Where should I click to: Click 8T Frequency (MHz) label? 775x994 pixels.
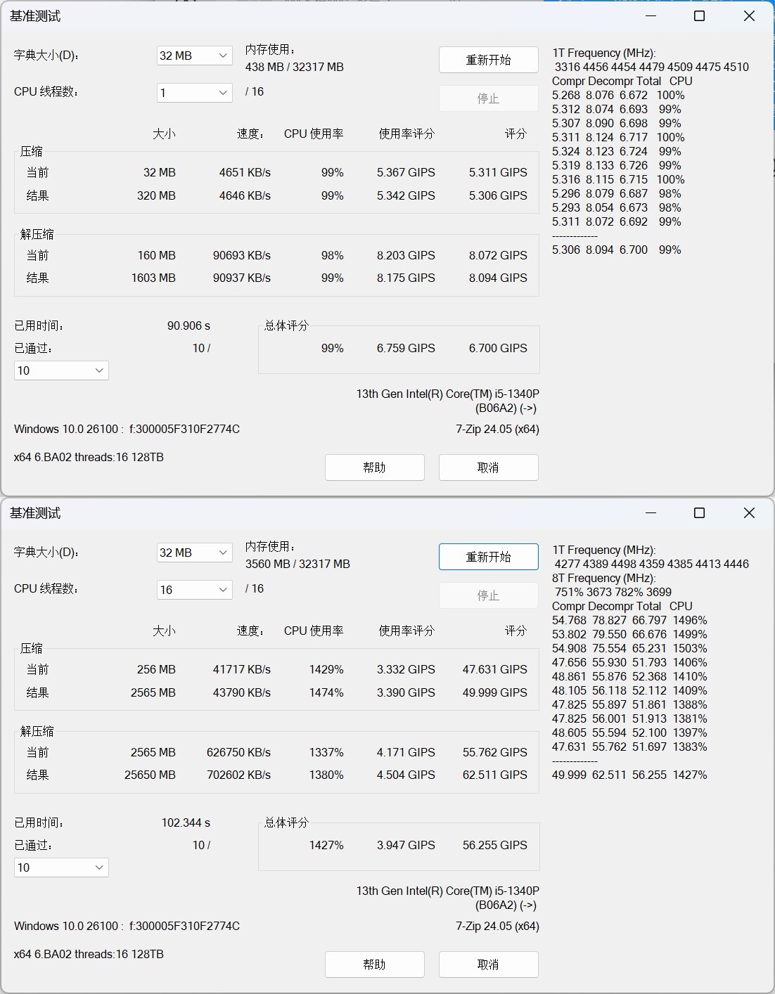(604, 578)
